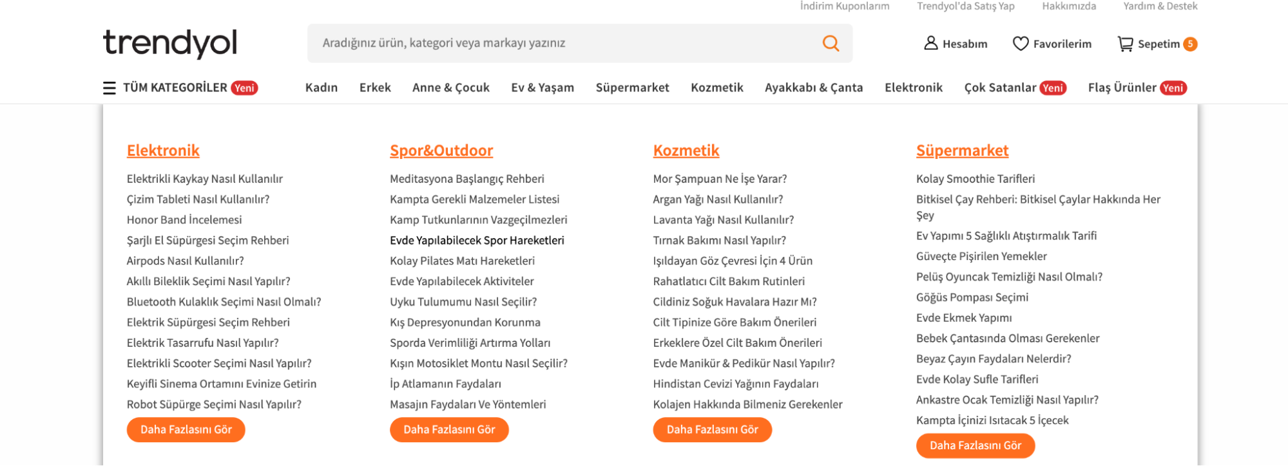Open the Çok Satanlar menu item
This screenshot has height=466, width=1288.
point(1000,88)
